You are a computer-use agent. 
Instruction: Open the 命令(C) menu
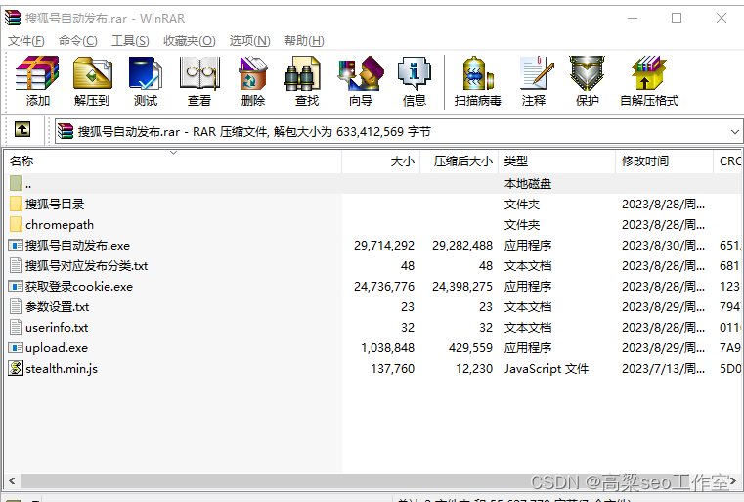pos(78,41)
